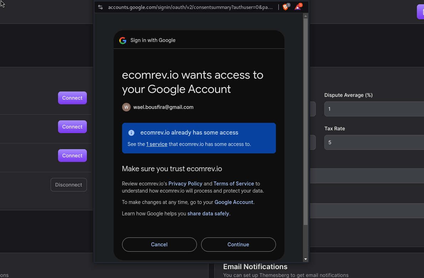
Task: Open the Privacy Policy link
Action: tap(185, 184)
